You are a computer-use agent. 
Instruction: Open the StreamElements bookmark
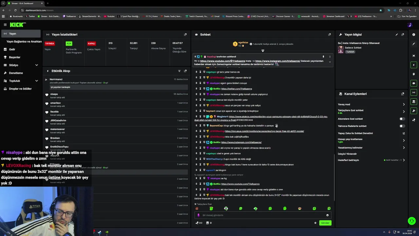[90, 16]
